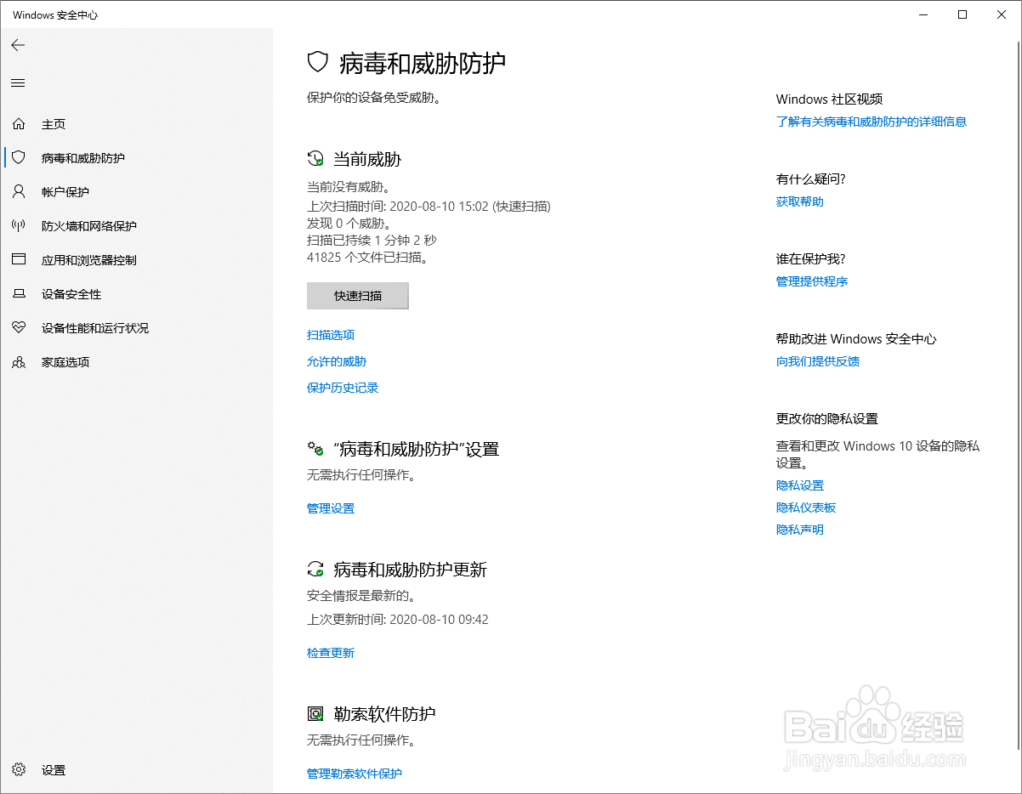Screen dimensions: 1022x794
Task: Click the gears icon beside “病毒和威胁防护”设置
Action: (x=315, y=449)
